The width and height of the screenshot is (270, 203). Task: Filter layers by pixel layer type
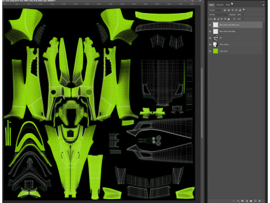pos(225,10)
